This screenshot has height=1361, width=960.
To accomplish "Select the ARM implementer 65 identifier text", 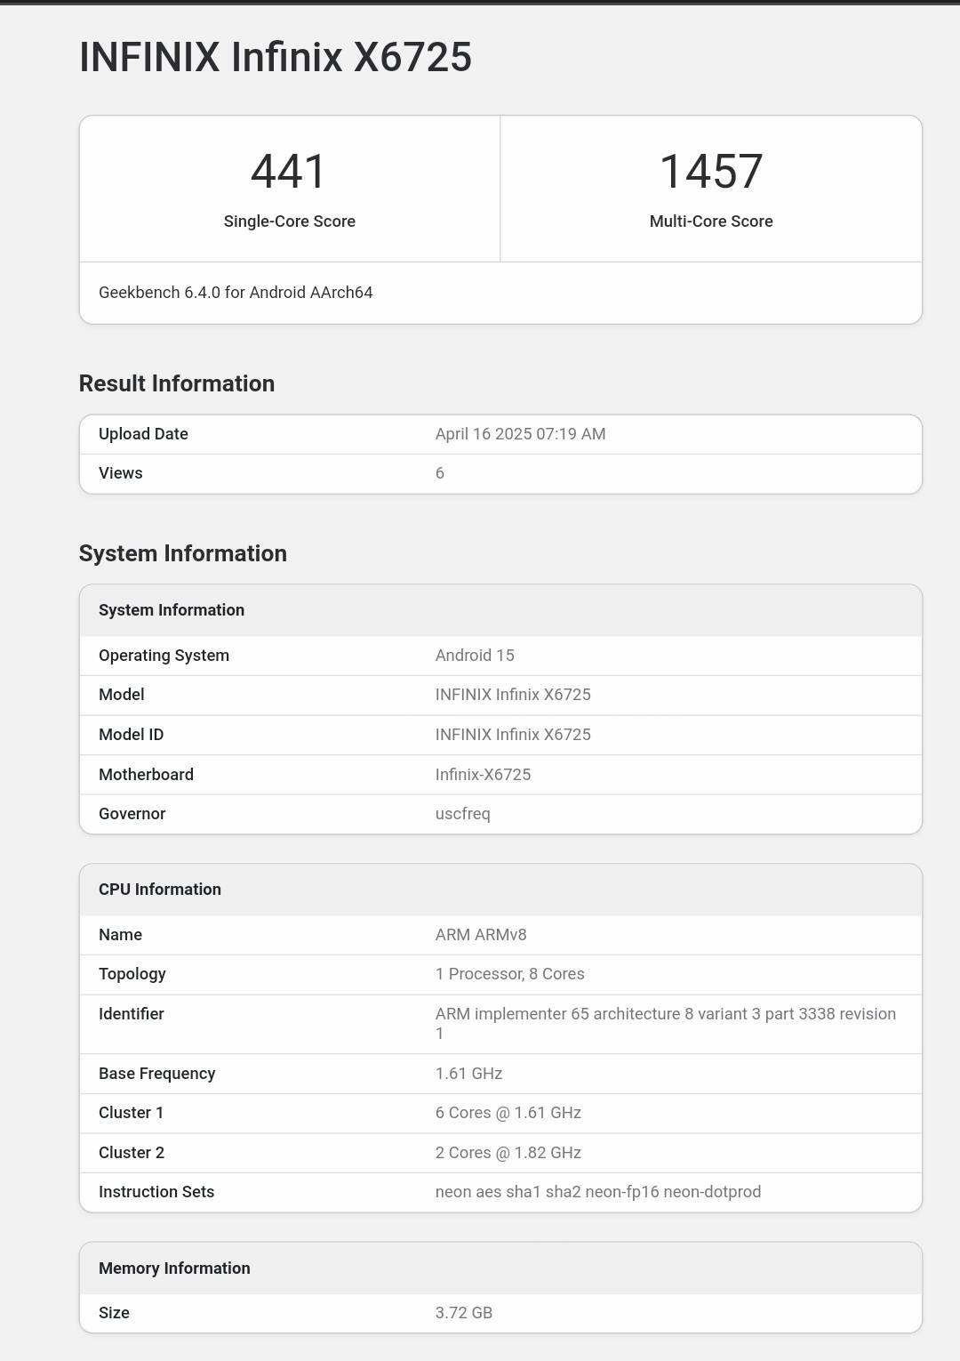I will click(666, 1024).
